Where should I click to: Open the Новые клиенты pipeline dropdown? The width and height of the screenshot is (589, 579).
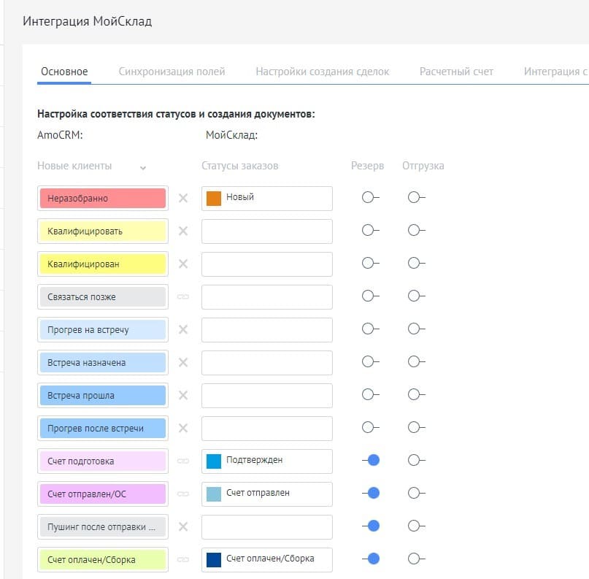(x=92, y=166)
